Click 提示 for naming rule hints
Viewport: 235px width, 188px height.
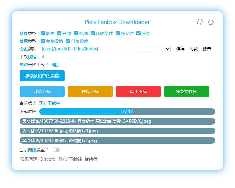click(x=207, y=49)
